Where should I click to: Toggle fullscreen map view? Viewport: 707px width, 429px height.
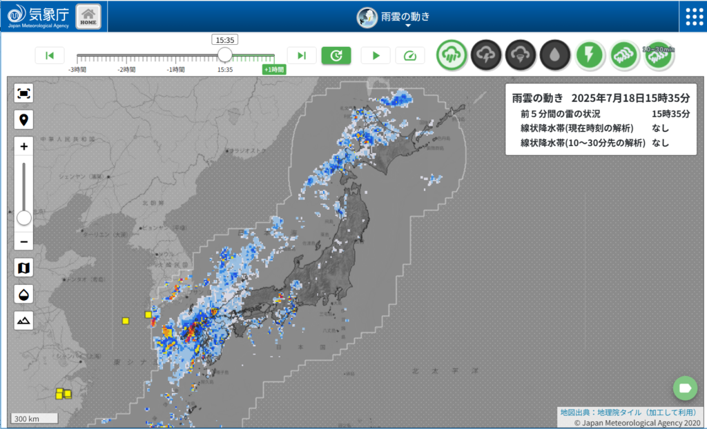coord(23,93)
